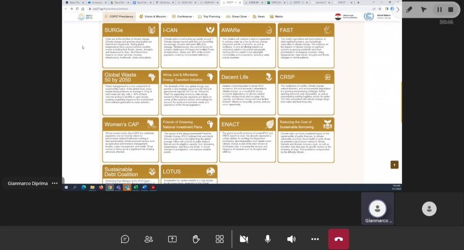
Task: Open options for Gianmarco Diprima
Action: [55, 184]
